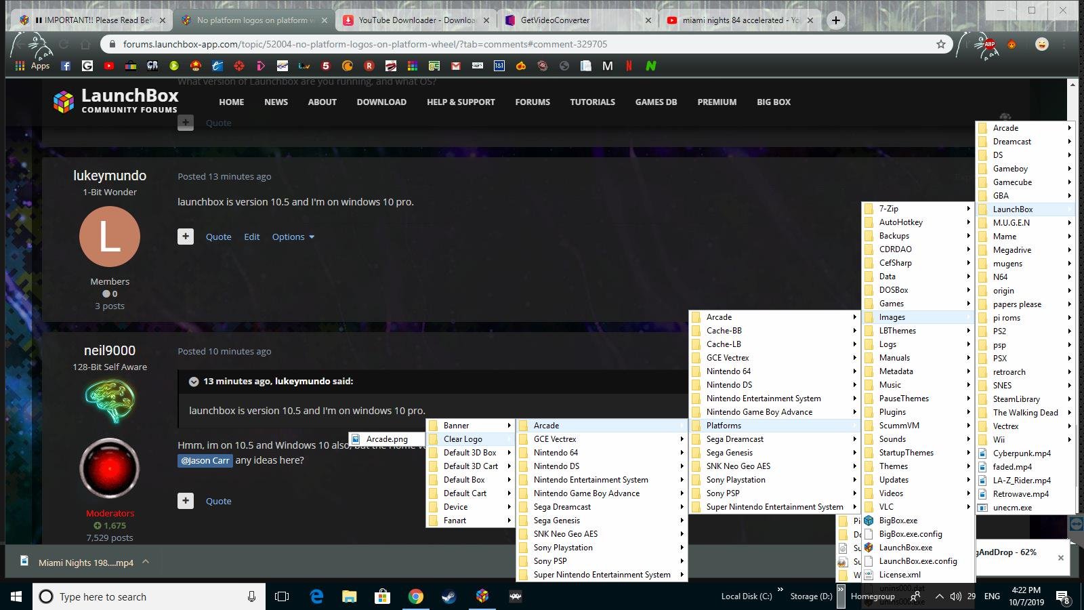This screenshot has height=610, width=1084.
Task: Open Task View on the taskbar
Action: [x=282, y=596]
